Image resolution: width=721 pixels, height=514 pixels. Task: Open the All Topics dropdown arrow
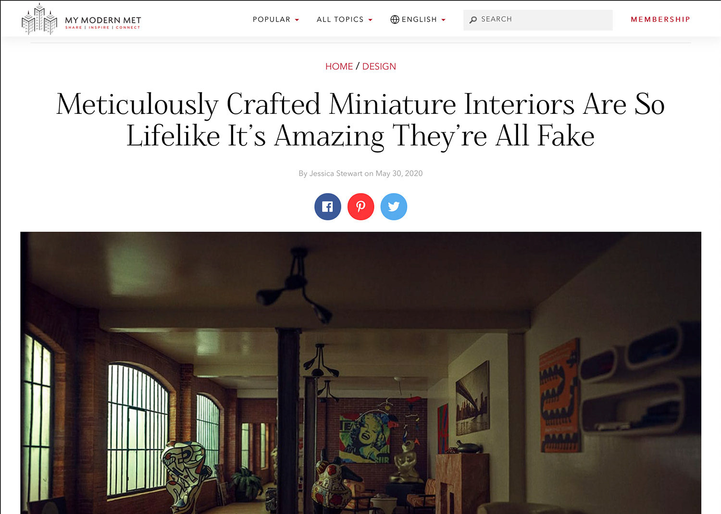tap(370, 20)
